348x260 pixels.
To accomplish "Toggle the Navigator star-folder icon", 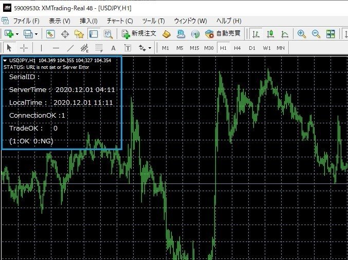I will point(79,34).
